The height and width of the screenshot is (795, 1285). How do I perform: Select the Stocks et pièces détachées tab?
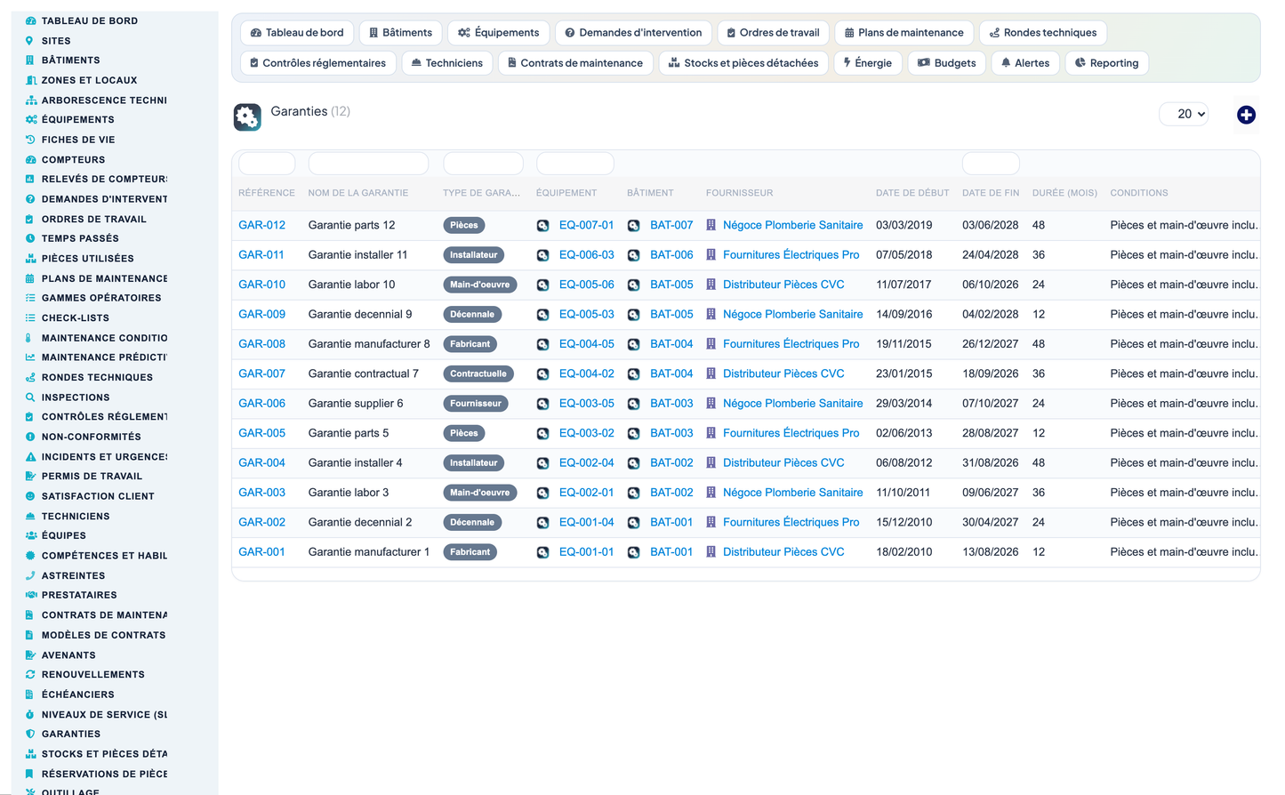(x=743, y=63)
